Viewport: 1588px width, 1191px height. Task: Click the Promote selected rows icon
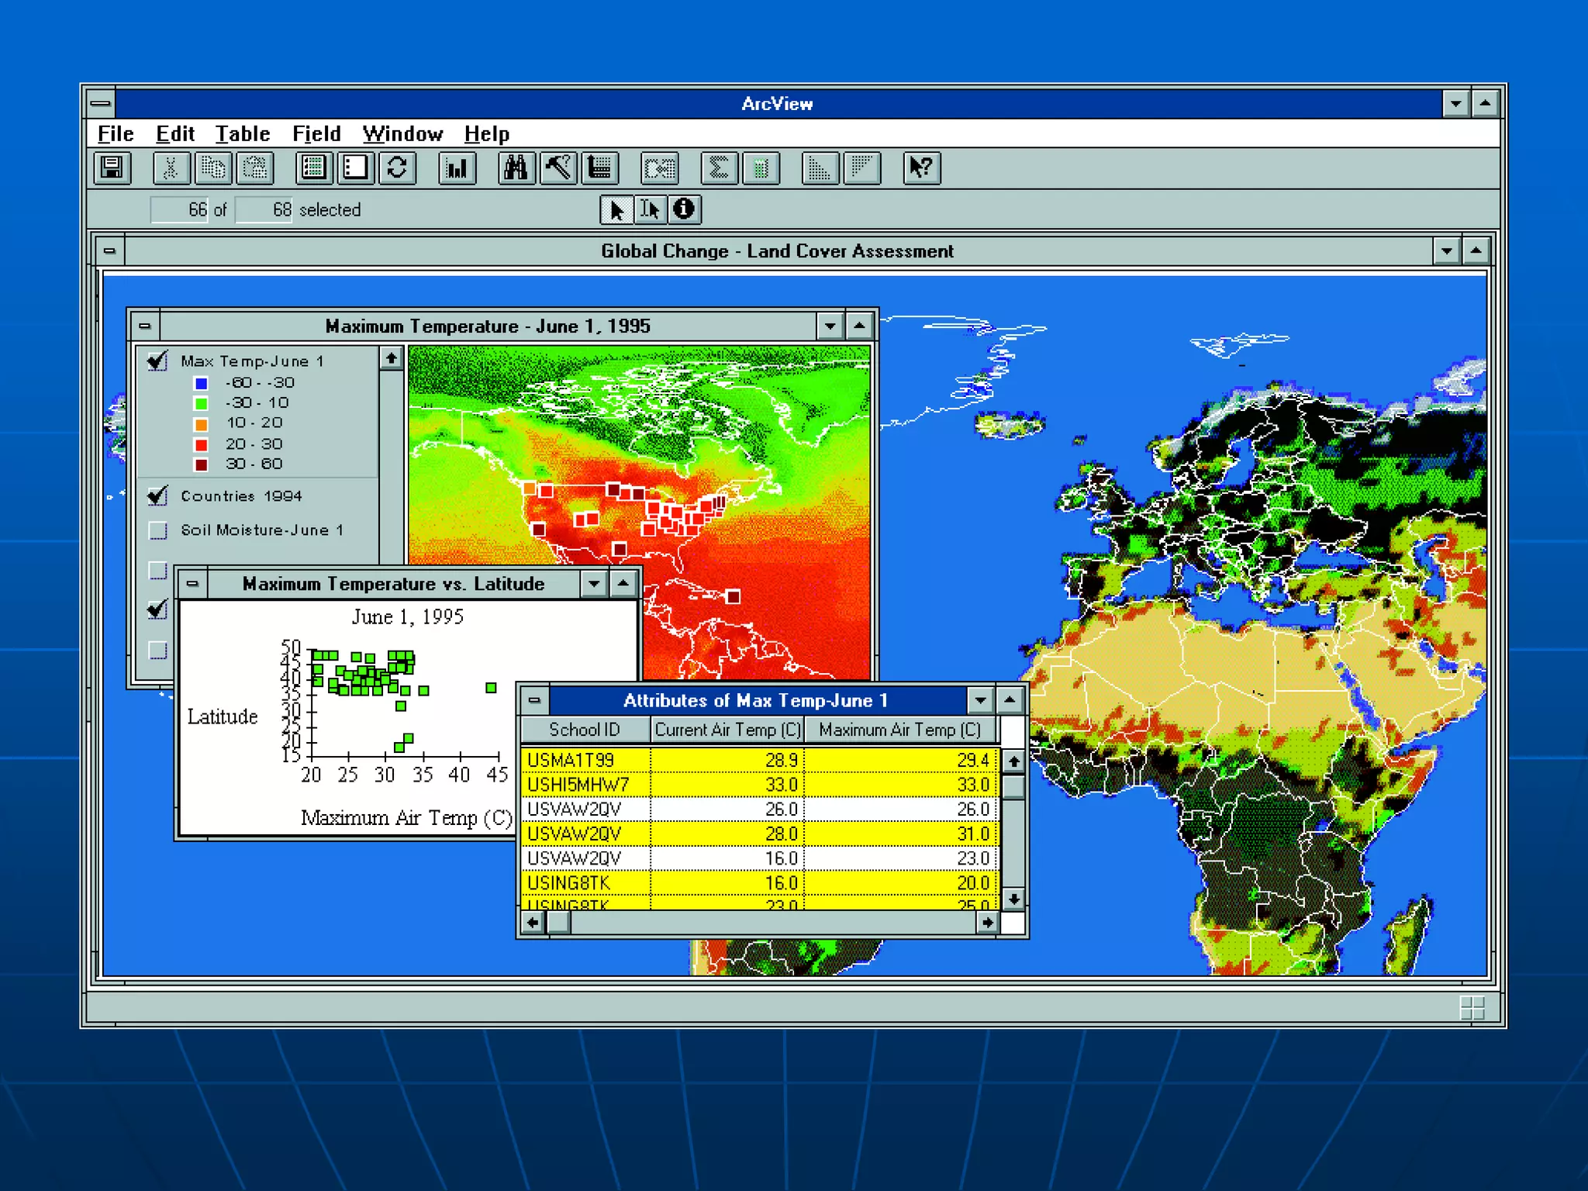pos(599,168)
